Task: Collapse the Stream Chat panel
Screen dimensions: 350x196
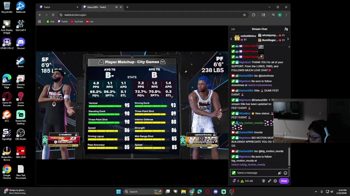Action: click(233, 29)
